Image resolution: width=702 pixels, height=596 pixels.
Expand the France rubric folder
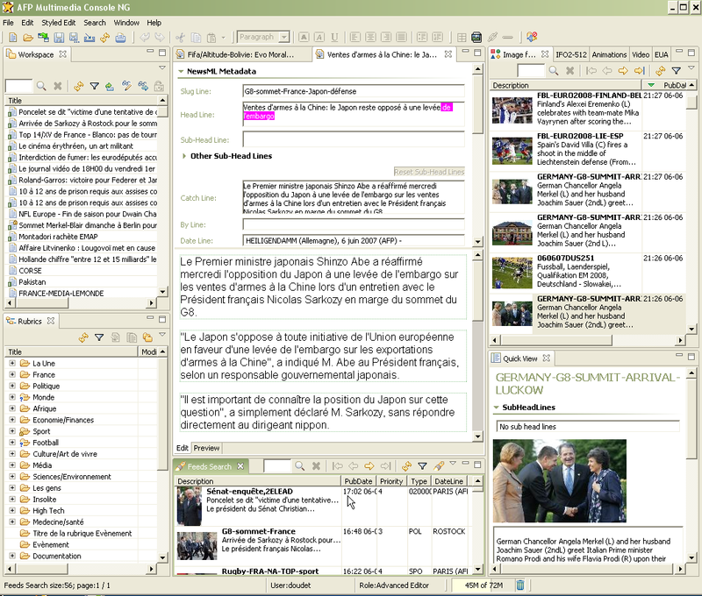[12, 374]
